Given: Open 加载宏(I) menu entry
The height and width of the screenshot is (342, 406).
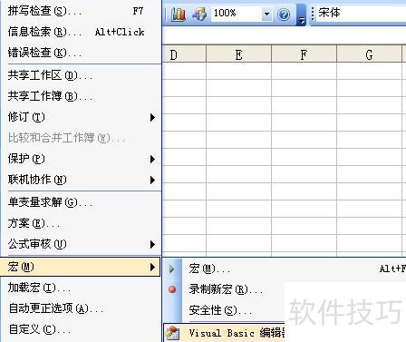Looking at the screenshot, I should point(81,288).
